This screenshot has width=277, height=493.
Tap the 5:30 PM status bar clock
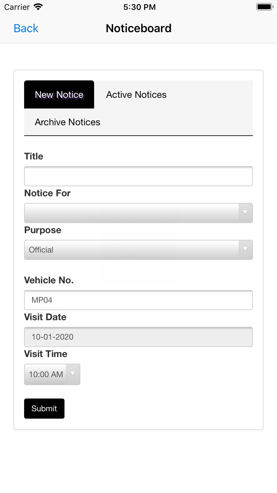pos(140,7)
